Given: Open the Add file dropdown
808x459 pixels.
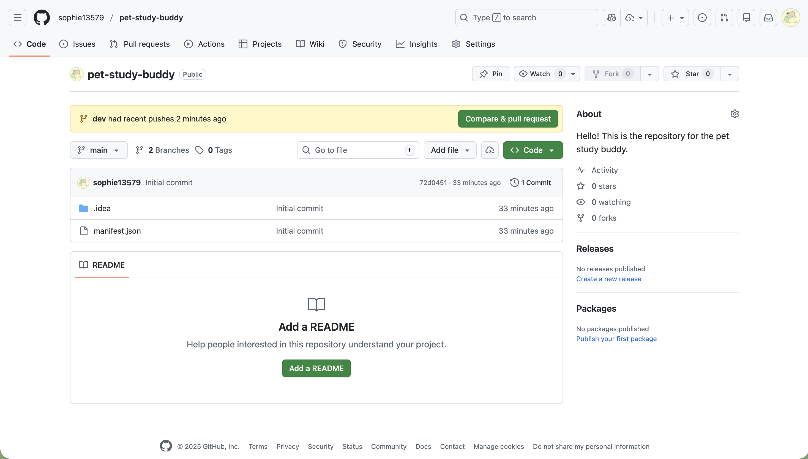Looking at the screenshot, I should click(450, 150).
